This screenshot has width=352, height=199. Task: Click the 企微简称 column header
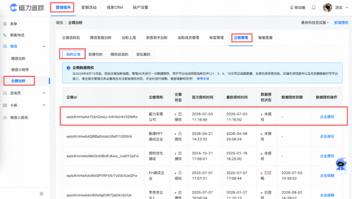click(x=156, y=97)
